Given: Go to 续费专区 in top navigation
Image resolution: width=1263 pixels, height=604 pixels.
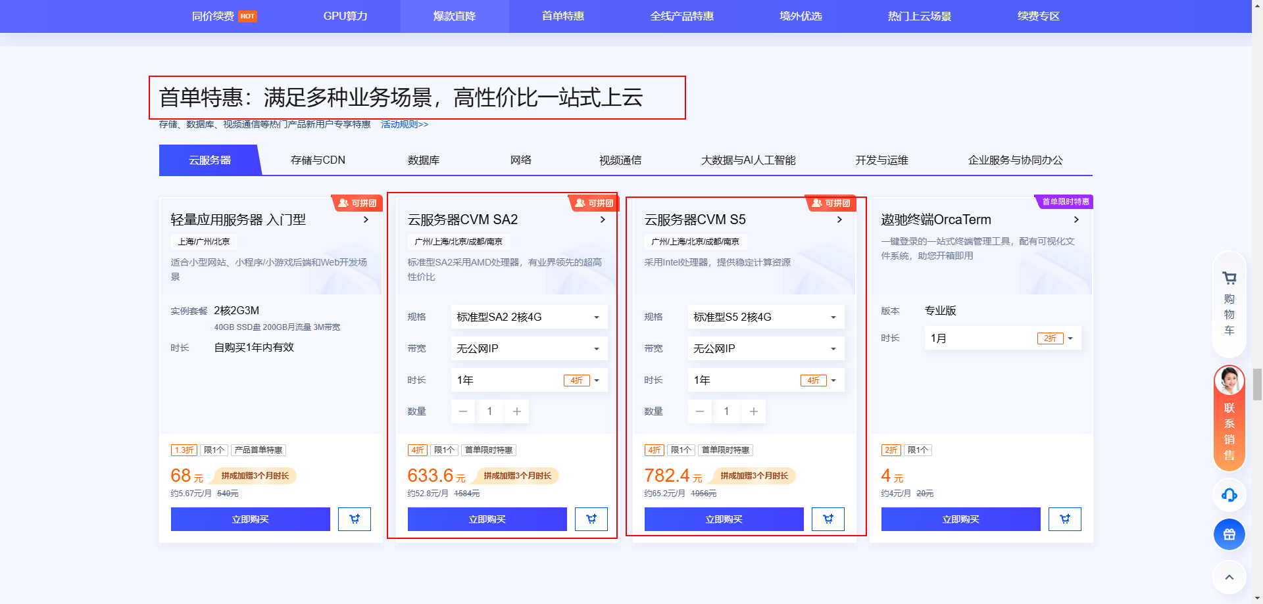Looking at the screenshot, I should [x=1039, y=16].
